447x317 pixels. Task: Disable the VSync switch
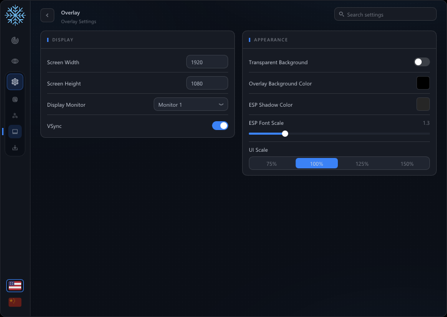(x=220, y=125)
